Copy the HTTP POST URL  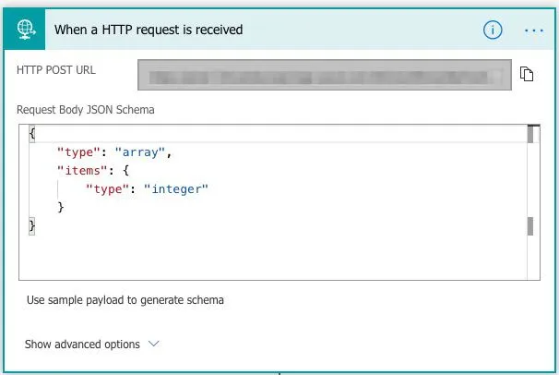[x=528, y=74]
